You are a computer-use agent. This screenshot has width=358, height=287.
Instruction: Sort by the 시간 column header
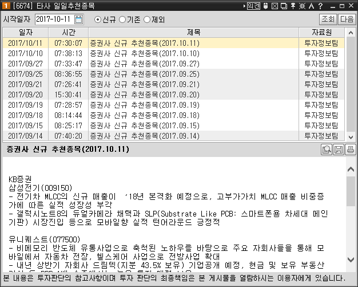tap(69, 32)
